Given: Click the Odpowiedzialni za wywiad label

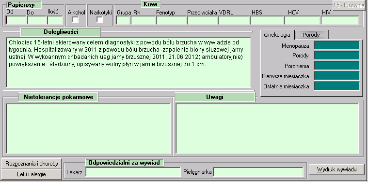Looking at the screenshot, I should click(x=125, y=163).
